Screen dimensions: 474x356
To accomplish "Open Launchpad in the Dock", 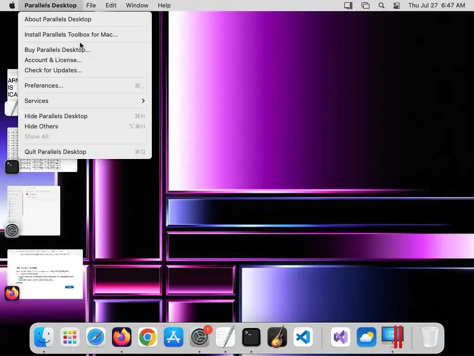I will (70, 337).
